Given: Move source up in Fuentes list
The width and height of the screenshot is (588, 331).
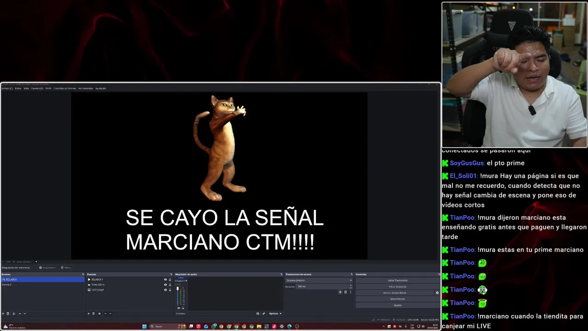Looking at the screenshot, I should click(105, 314).
